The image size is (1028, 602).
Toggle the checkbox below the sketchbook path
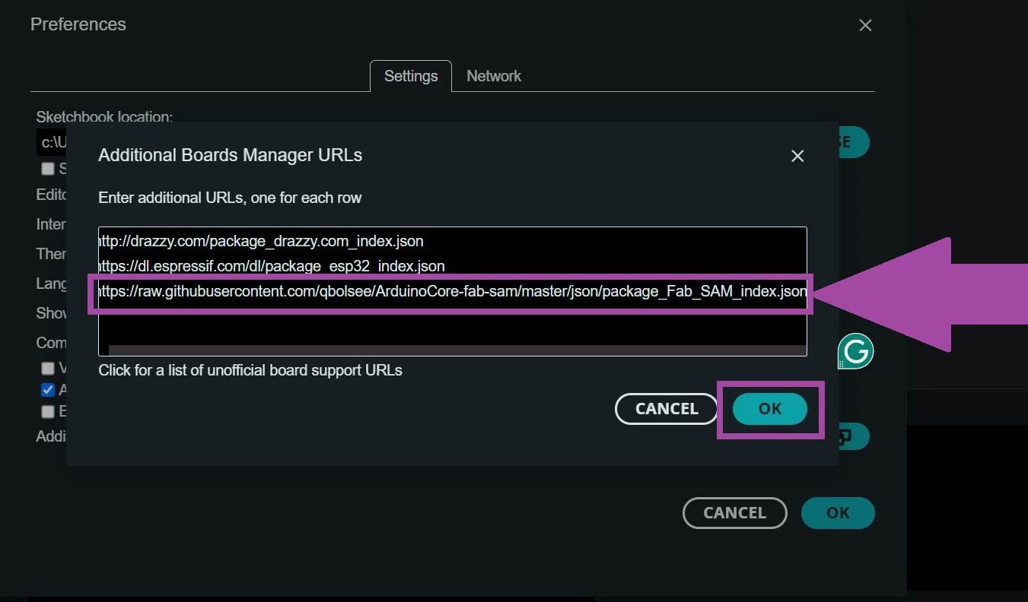[x=48, y=169]
